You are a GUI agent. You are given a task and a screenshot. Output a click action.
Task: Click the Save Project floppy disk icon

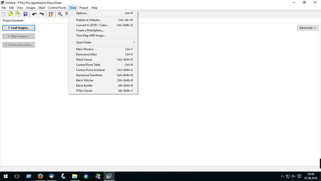[25, 14]
